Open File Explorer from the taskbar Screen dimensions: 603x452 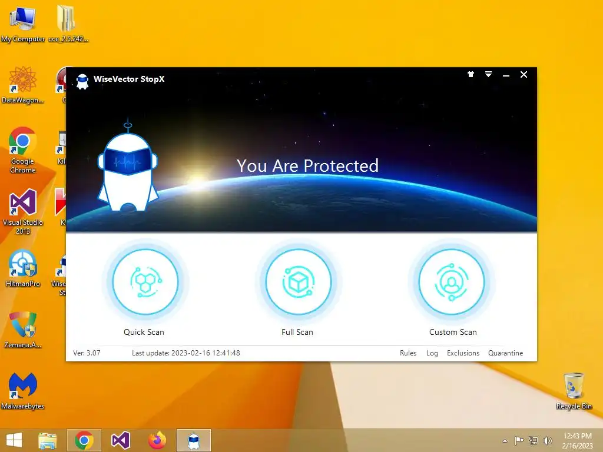point(47,440)
